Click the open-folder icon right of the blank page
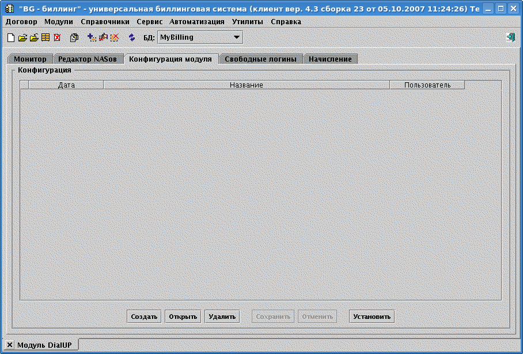Screen dimensions: 523x354 22,37
